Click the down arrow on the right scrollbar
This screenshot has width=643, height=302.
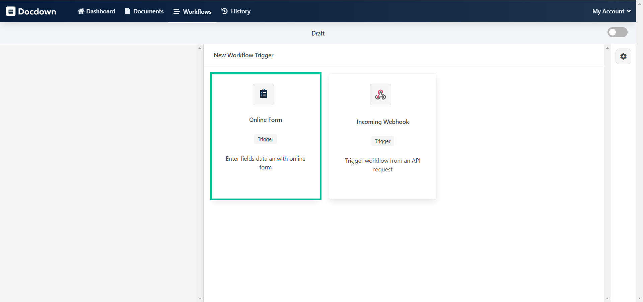(607, 298)
